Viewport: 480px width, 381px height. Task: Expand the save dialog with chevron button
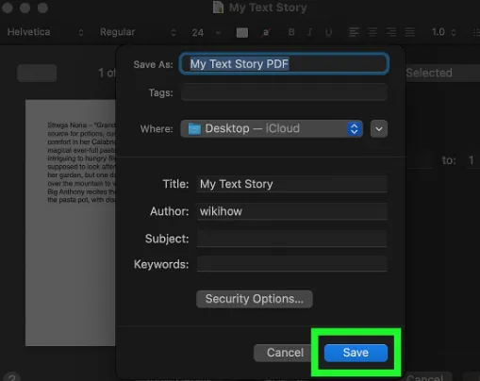379,129
